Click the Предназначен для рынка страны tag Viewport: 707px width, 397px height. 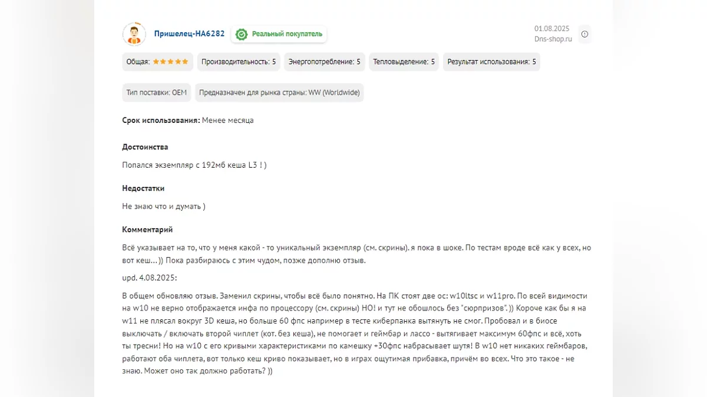click(279, 92)
